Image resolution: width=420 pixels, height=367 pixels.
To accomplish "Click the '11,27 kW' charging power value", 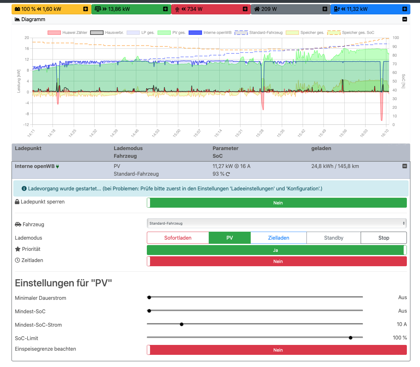I will (x=223, y=166).
